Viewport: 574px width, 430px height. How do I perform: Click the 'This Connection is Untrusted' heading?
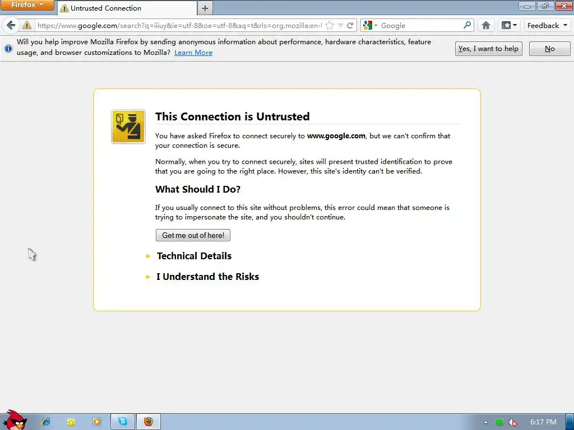coord(233,116)
